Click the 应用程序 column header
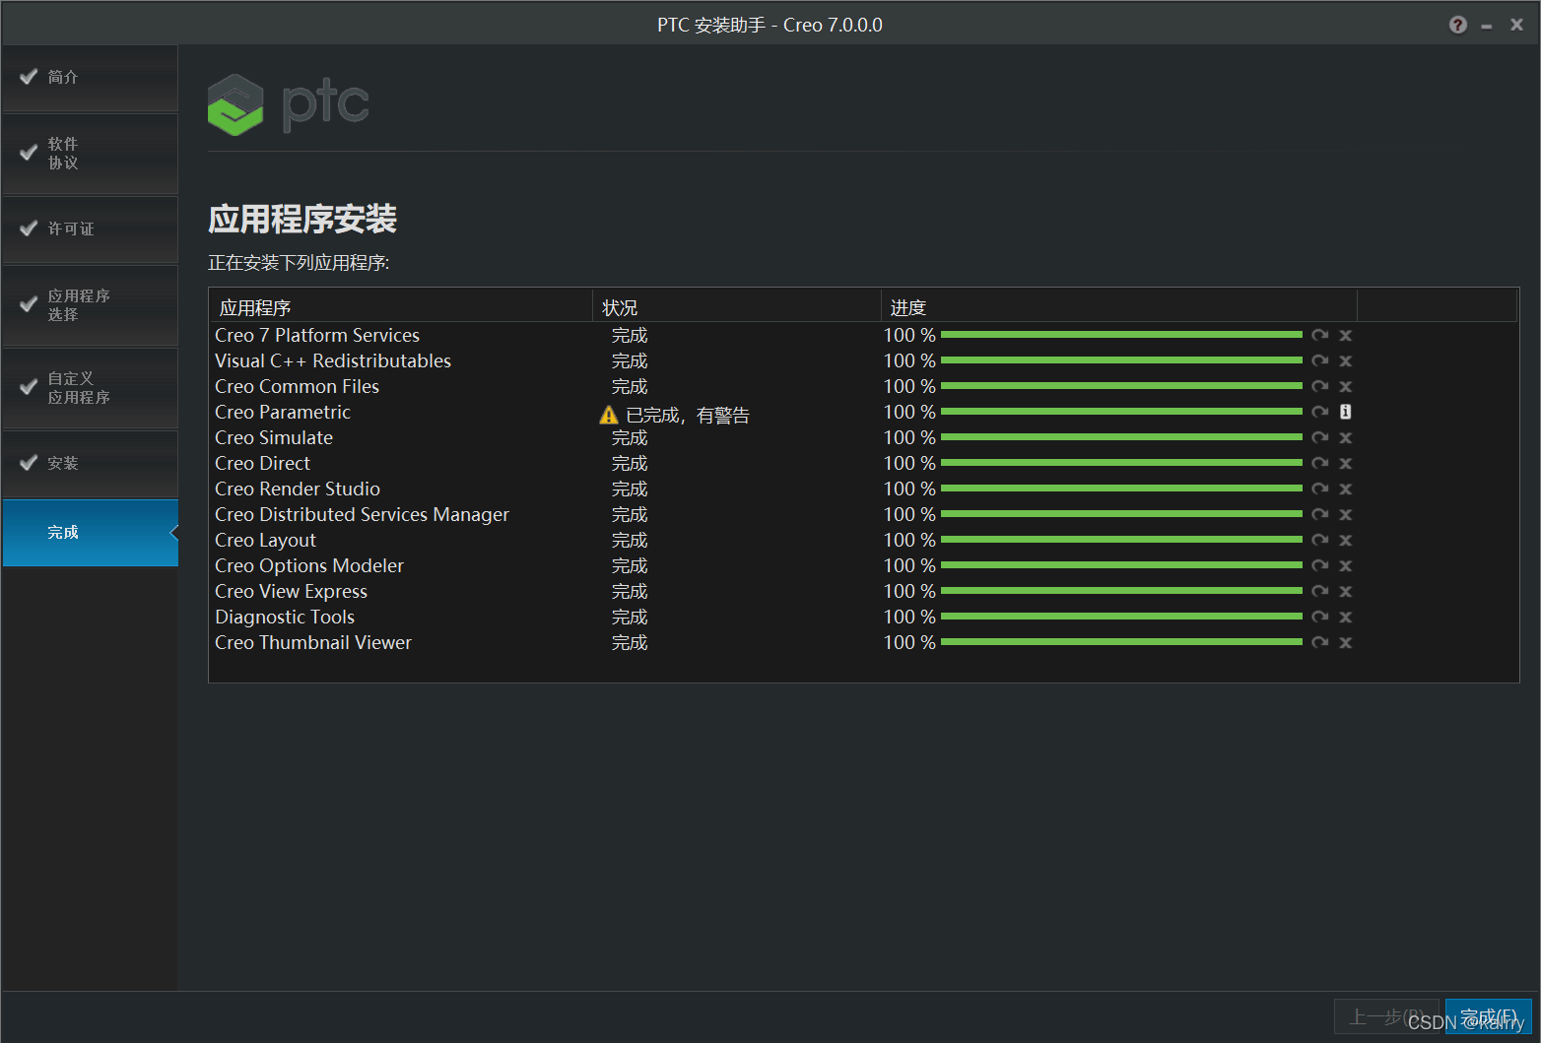This screenshot has width=1541, height=1043. [400, 307]
